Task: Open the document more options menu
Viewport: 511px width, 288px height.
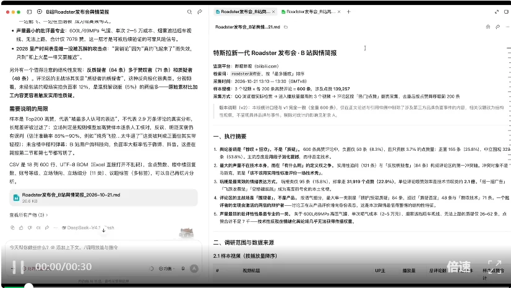Action: pos(507,27)
